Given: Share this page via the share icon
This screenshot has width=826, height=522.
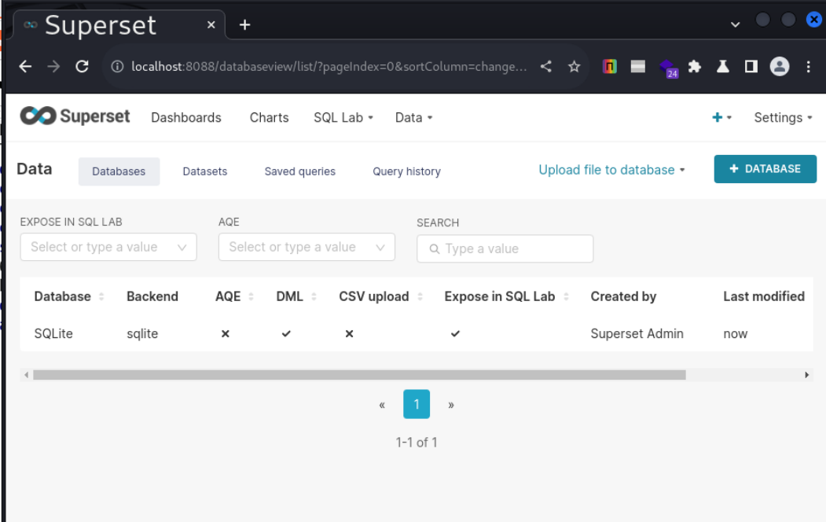Looking at the screenshot, I should (x=546, y=67).
